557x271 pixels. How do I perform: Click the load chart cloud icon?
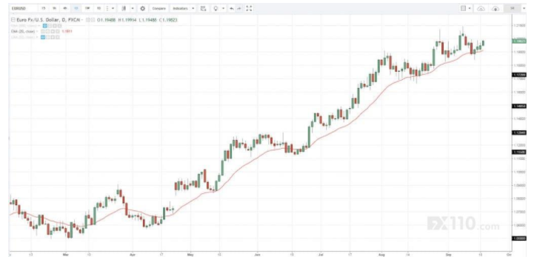pyautogui.click(x=481, y=8)
